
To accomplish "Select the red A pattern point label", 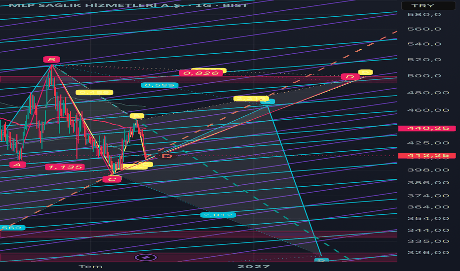I will 18,165.
